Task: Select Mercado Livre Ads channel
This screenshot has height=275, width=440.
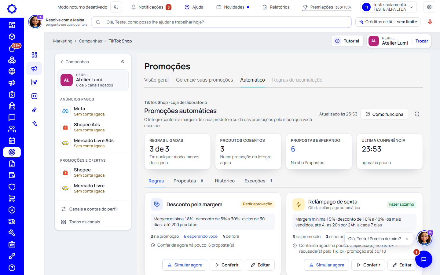Action: (93, 143)
